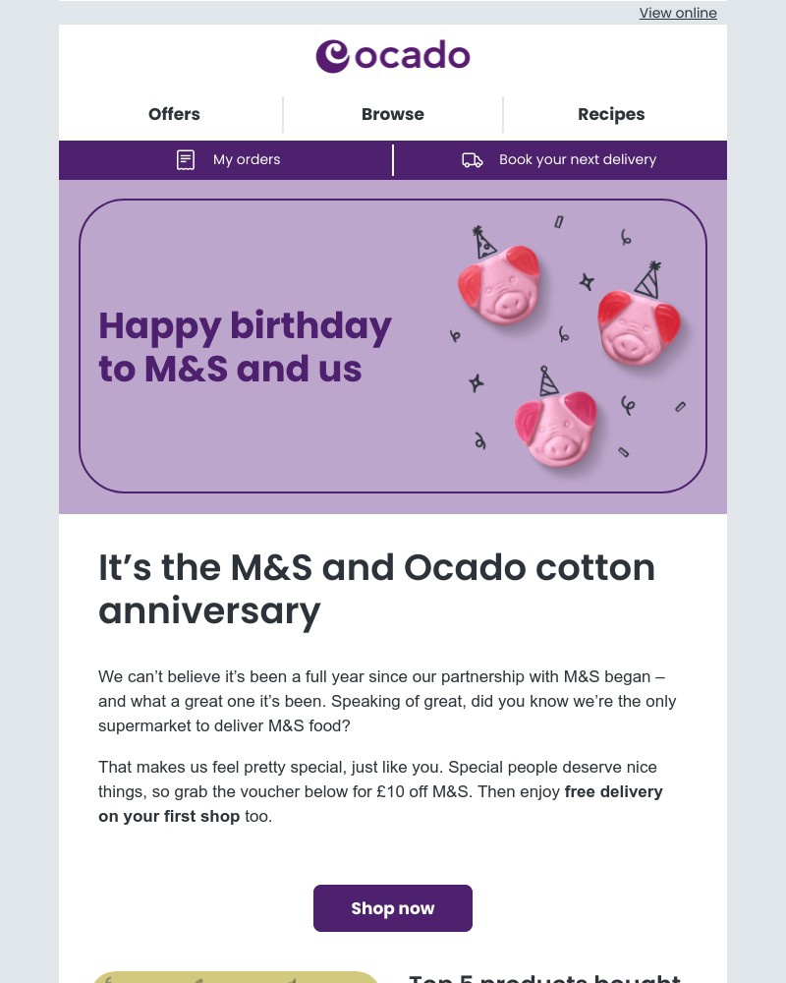This screenshot has height=983, width=786.
Task: Click the Shop now button
Action: 393,907
